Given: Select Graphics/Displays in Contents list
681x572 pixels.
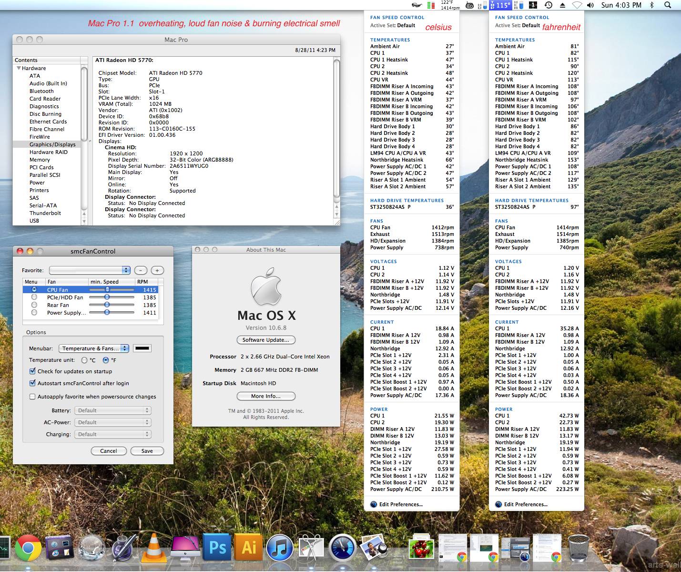Looking at the screenshot, I should click(52, 144).
